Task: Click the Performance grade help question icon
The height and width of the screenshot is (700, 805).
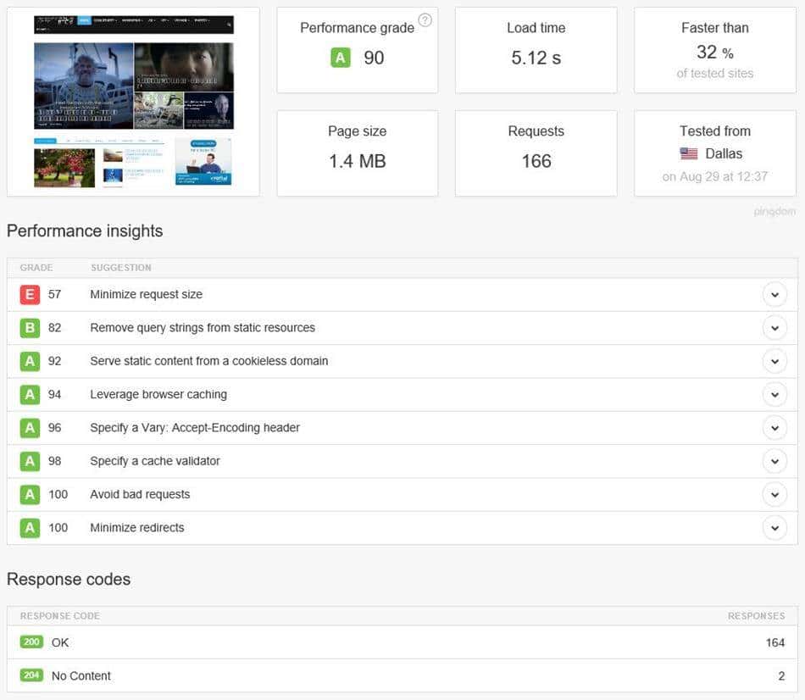Action: click(x=425, y=20)
